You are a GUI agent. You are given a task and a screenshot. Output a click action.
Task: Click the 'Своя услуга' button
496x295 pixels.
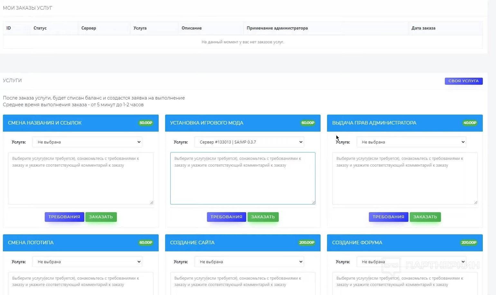(x=463, y=81)
